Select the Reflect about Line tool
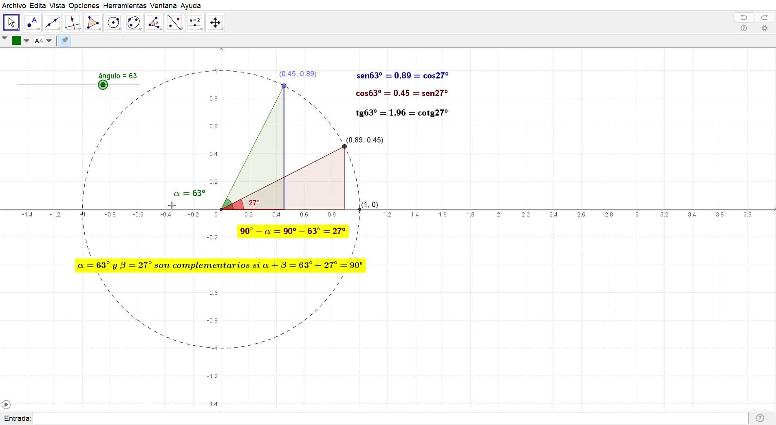Image resolution: width=776 pixels, height=425 pixels. click(174, 23)
